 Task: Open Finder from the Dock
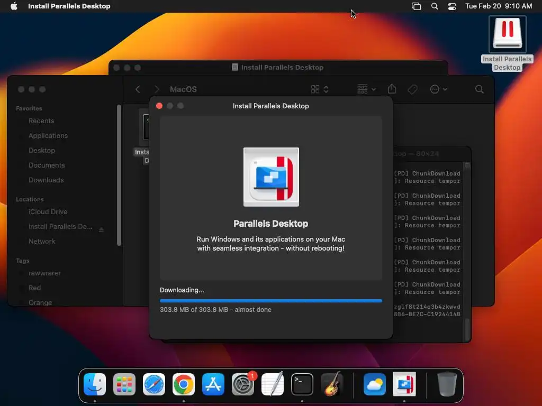pyautogui.click(x=95, y=384)
